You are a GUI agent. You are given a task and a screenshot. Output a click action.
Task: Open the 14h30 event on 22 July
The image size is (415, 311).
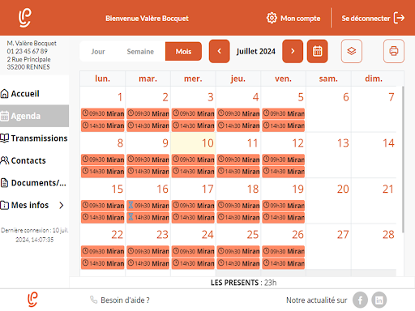coord(103,263)
